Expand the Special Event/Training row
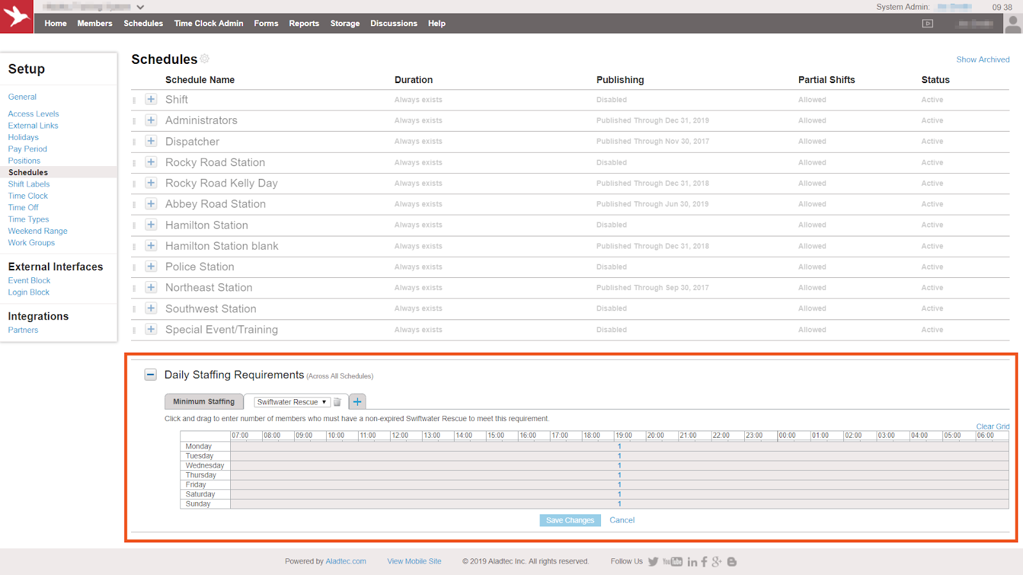Viewport: 1023px width, 575px height. 151,330
